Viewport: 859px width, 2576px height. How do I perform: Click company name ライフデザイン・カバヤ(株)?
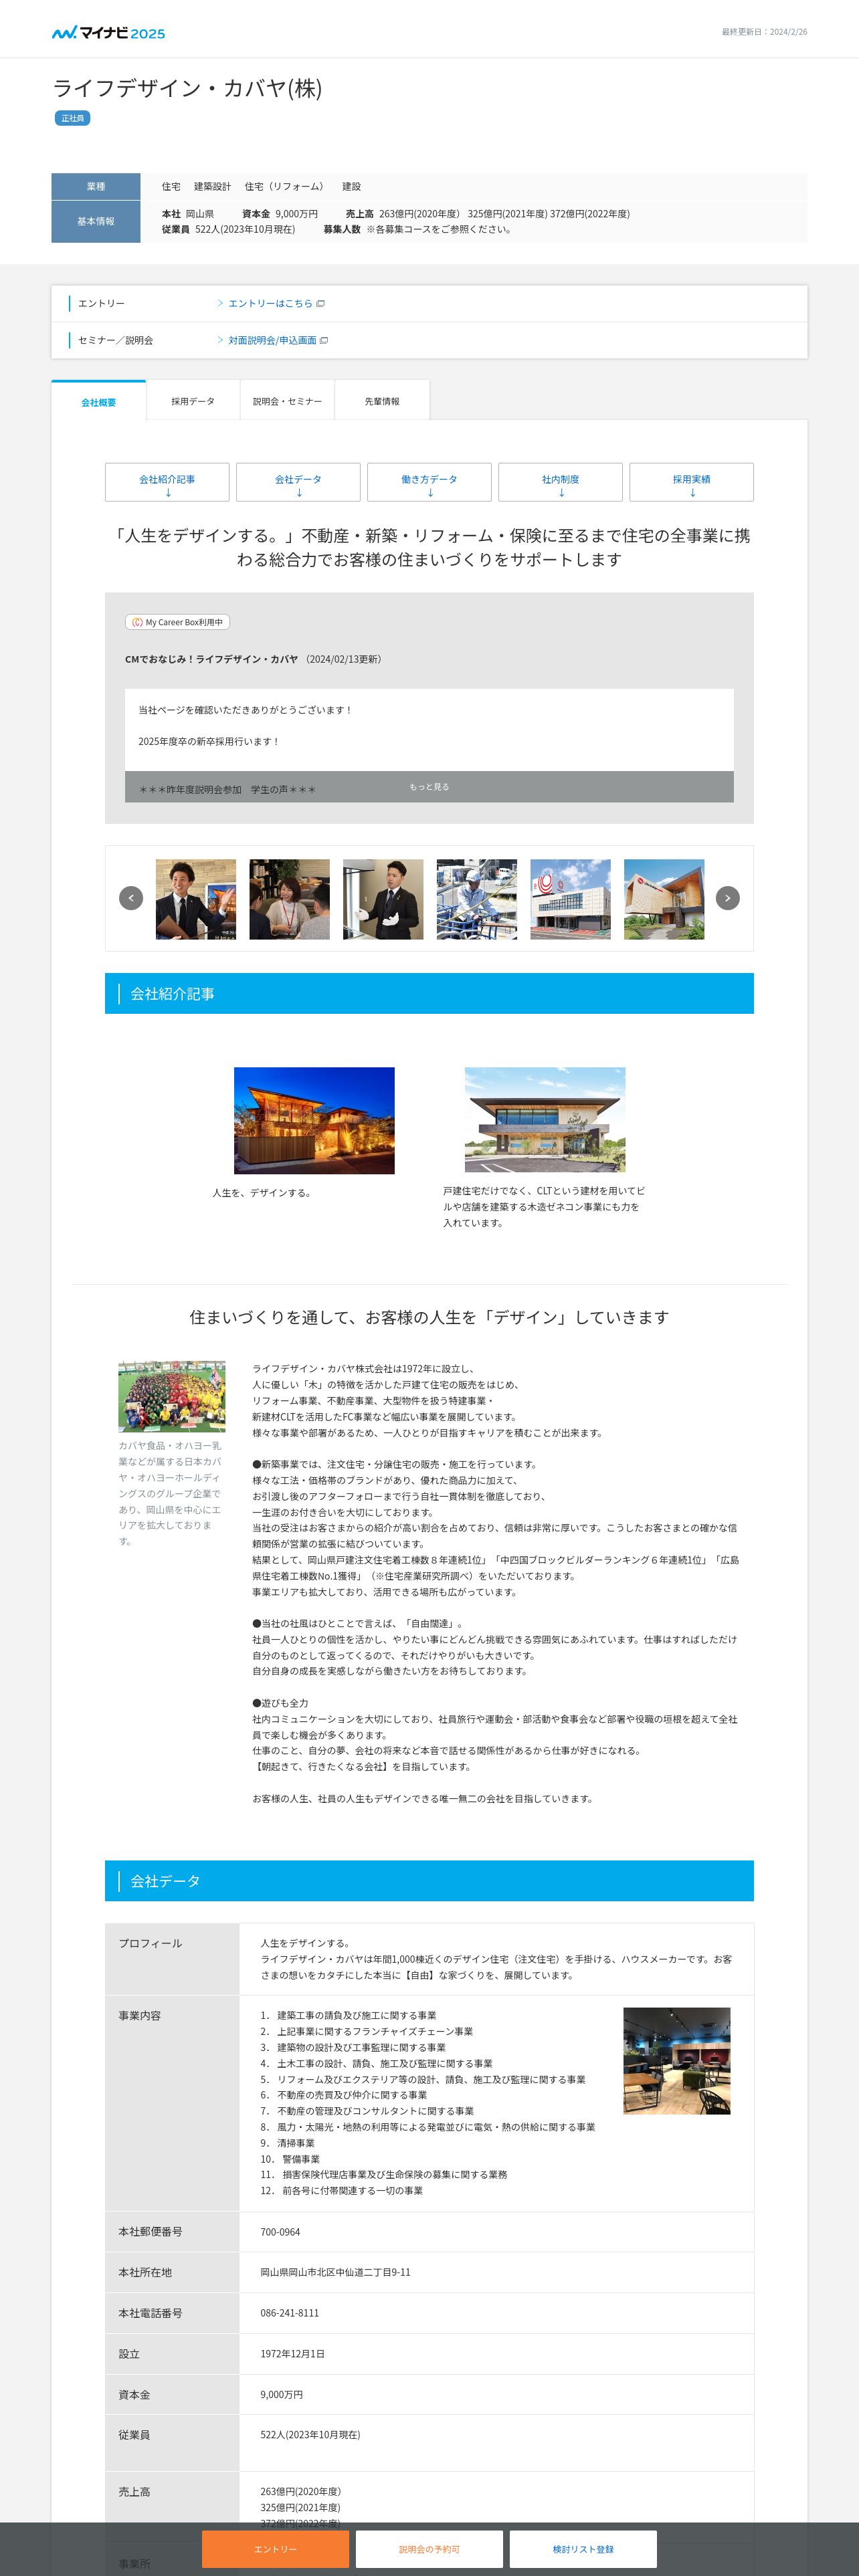coord(187,88)
